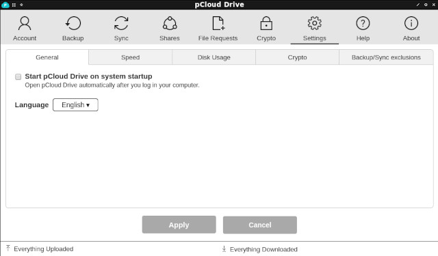Close the pCloud Drive window
The height and width of the screenshot is (256, 438).
[434, 5]
